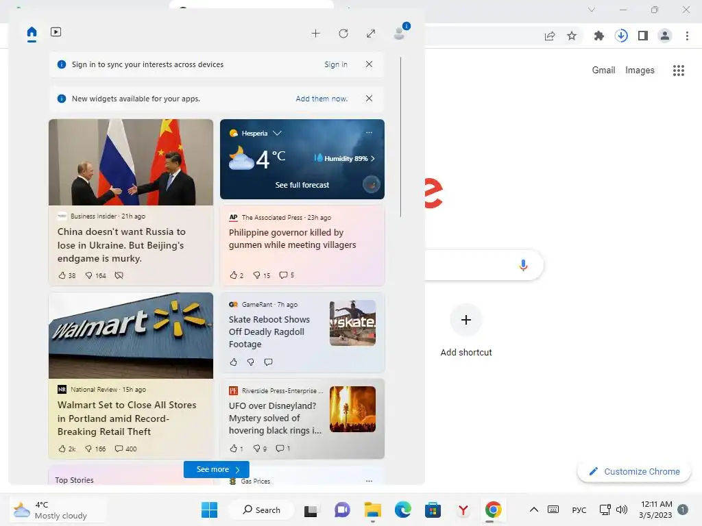Open Walmart Set to Close All Stores article

click(x=127, y=418)
